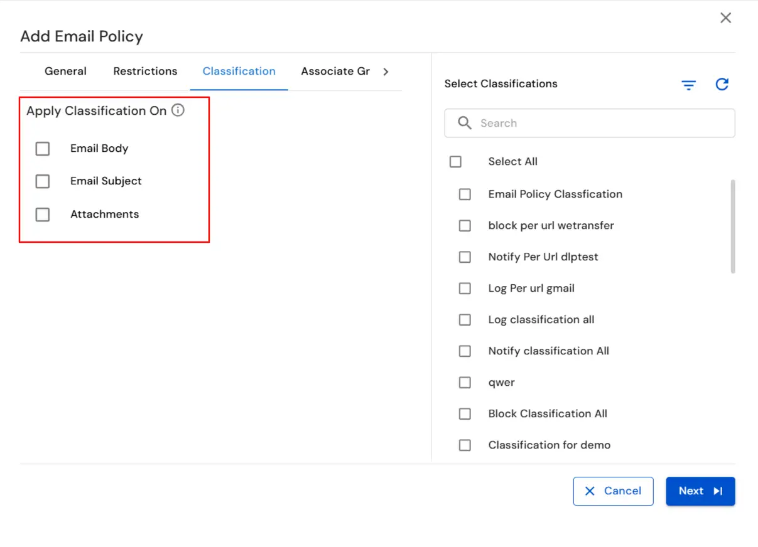Click the Next button
The width and height of the screenshot is (758, 547).
[x=700, y=491]
